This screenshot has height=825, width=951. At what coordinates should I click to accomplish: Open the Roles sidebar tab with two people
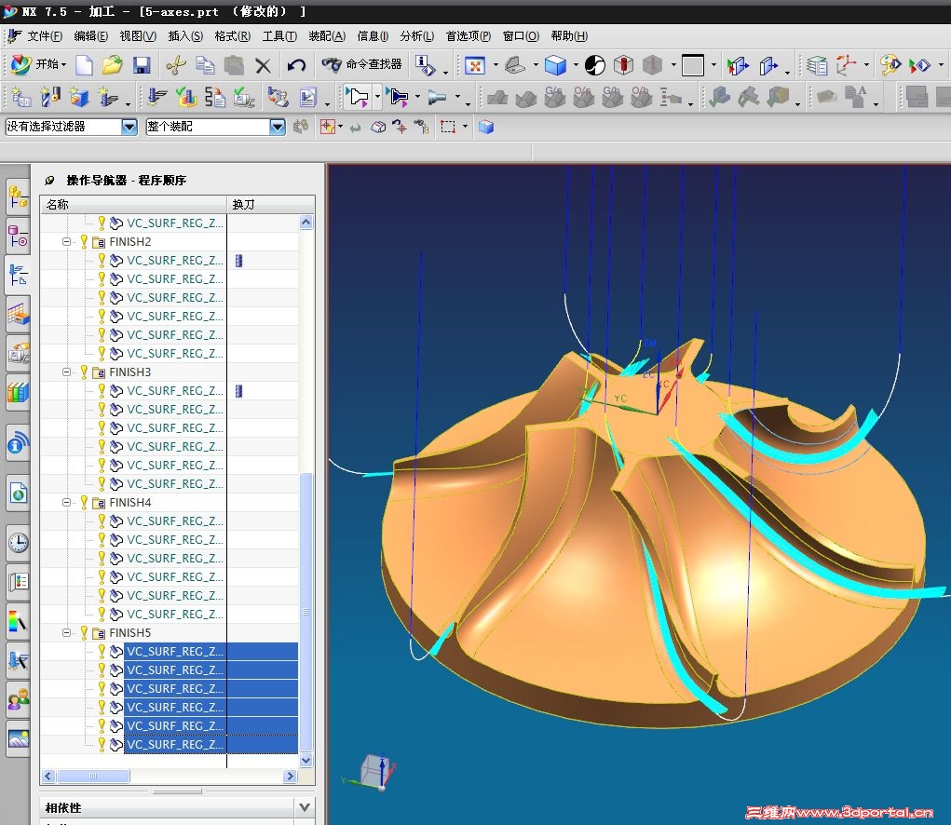18,699
